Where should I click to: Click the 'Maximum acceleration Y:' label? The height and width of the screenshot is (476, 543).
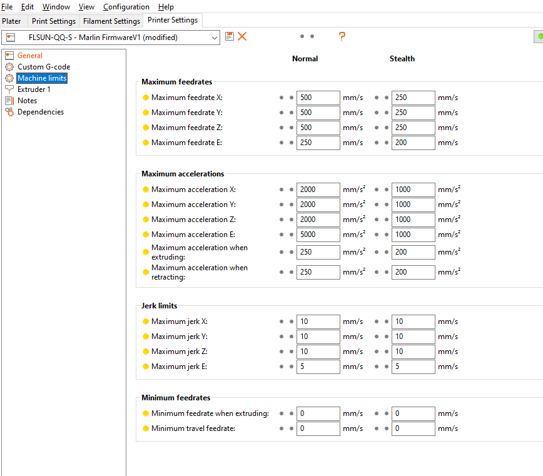click(193, 205)
